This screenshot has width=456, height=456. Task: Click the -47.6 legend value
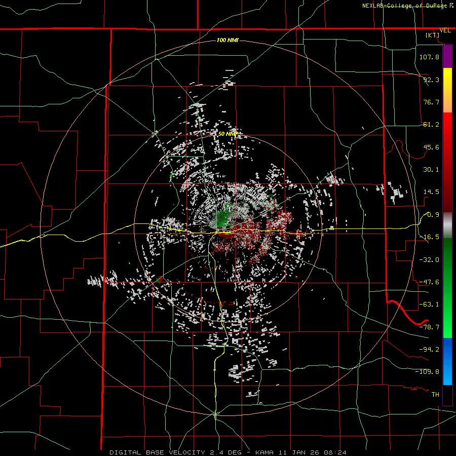click(x=429, y=282)
